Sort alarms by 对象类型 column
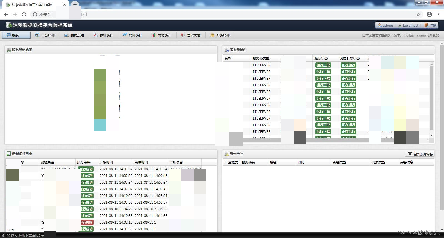 [x=384, y=162]
